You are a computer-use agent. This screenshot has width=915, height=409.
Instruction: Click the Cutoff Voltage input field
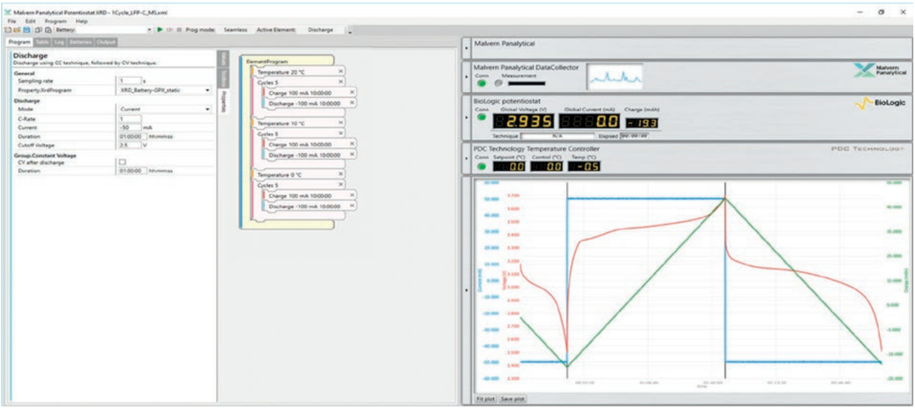click(130, 145)
